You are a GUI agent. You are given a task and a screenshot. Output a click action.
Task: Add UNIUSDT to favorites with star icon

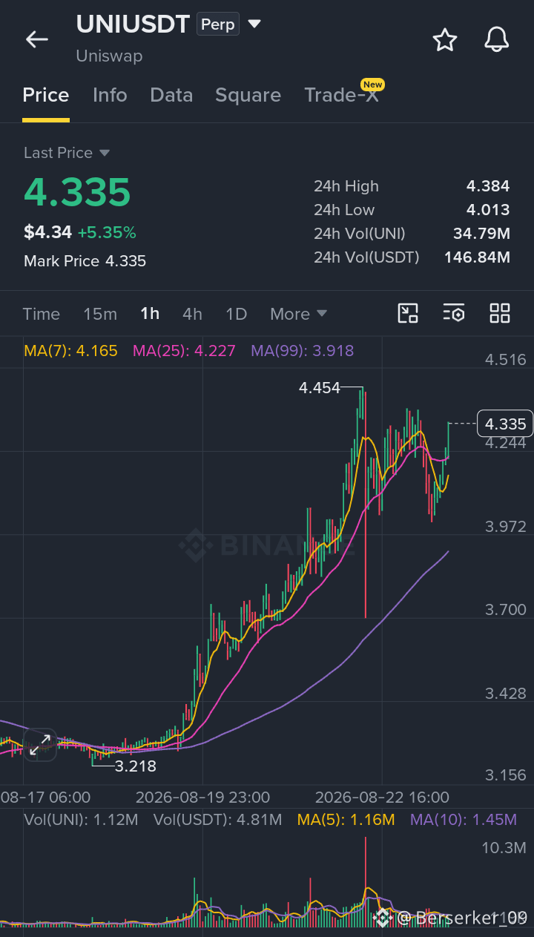pyautogui.click(x=445, y=39)
